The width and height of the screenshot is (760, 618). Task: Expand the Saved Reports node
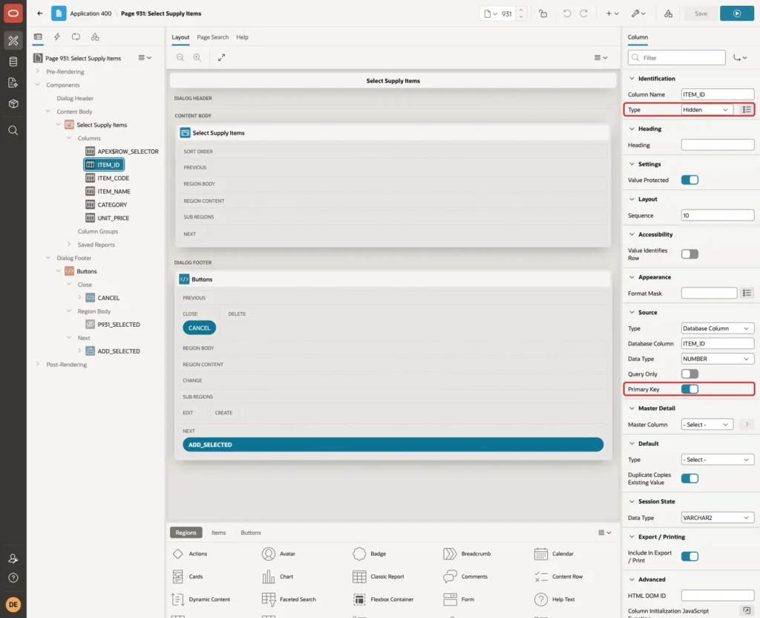69,244
